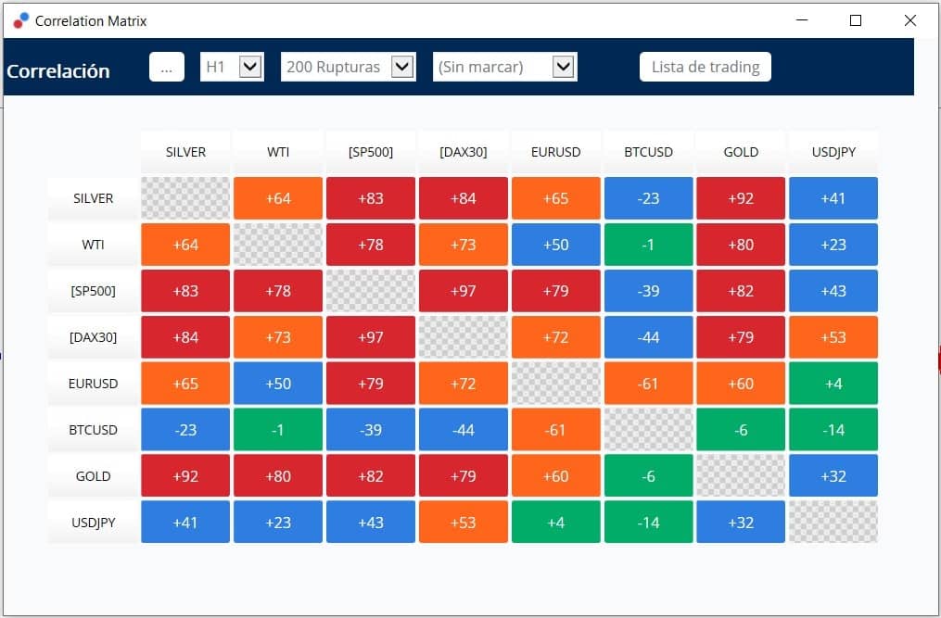Click the [DAX30] row label

pyautogui.click(x=93, y=337)
